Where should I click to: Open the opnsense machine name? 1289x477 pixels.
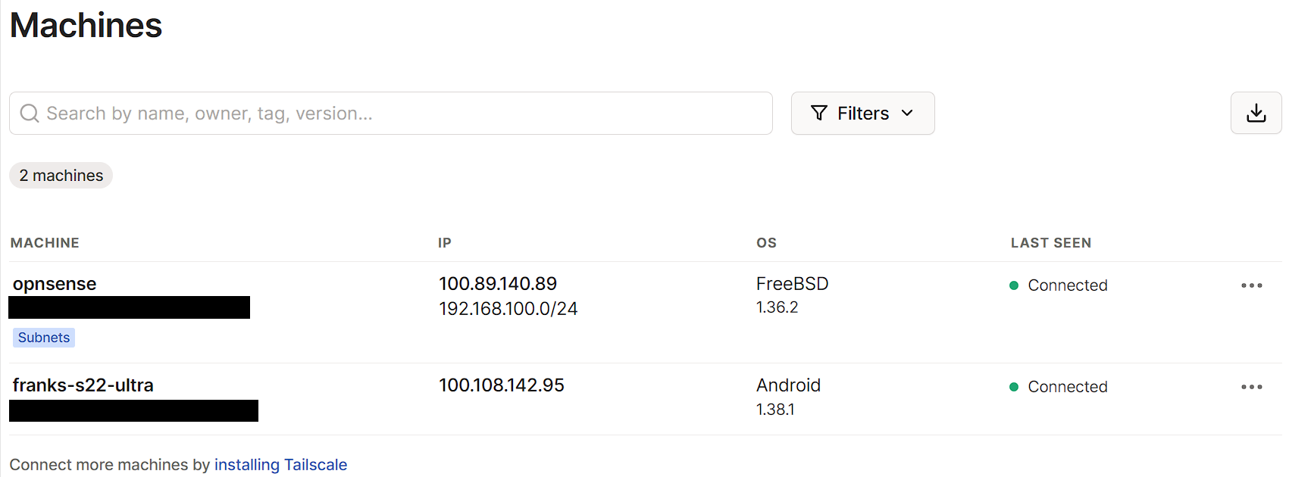click(x=55, y=284)
